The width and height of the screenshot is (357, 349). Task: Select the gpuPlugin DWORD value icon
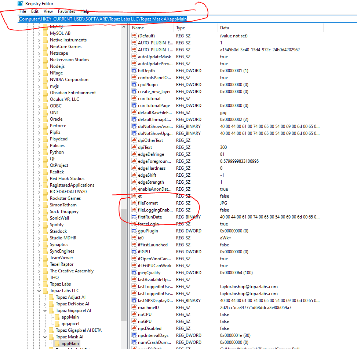click(134, 231)
